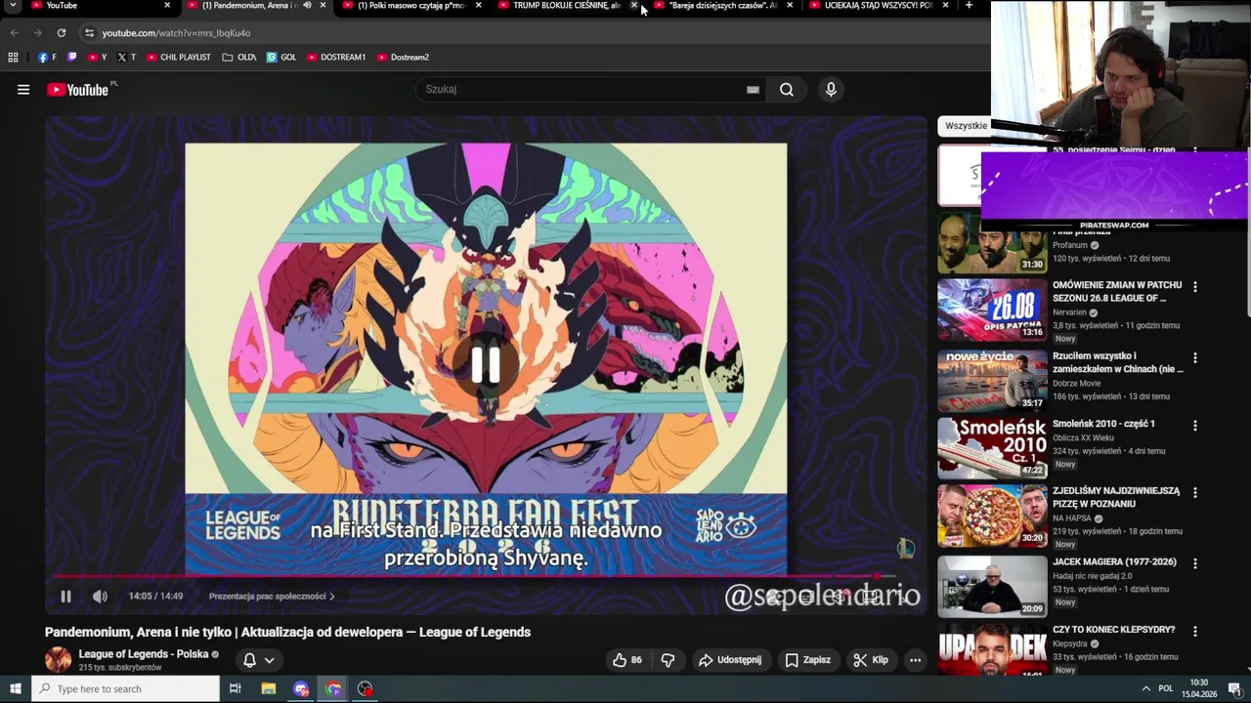The image size is (1251, 703).
Task: Switch to the Polki masowo czytają tab
Action: [410, 5]
